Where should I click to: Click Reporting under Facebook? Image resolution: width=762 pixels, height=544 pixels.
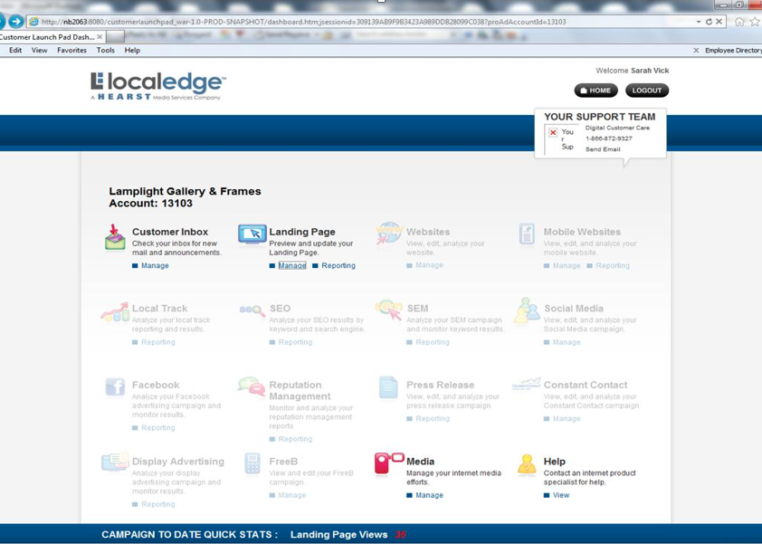[x=158, y=428]
